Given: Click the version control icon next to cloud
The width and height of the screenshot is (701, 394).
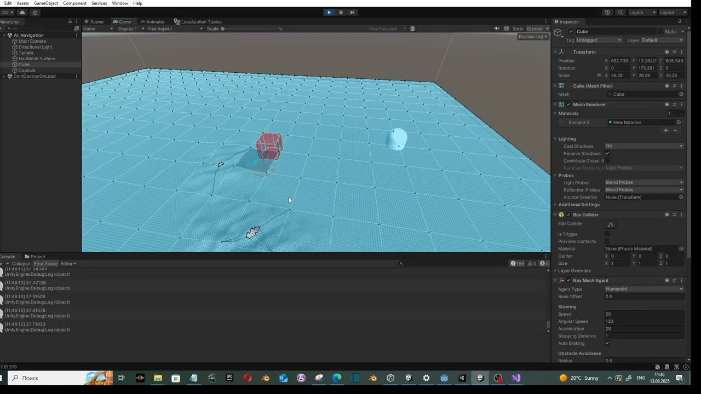Looking at the screenshot, I should (x=35, y=12).
